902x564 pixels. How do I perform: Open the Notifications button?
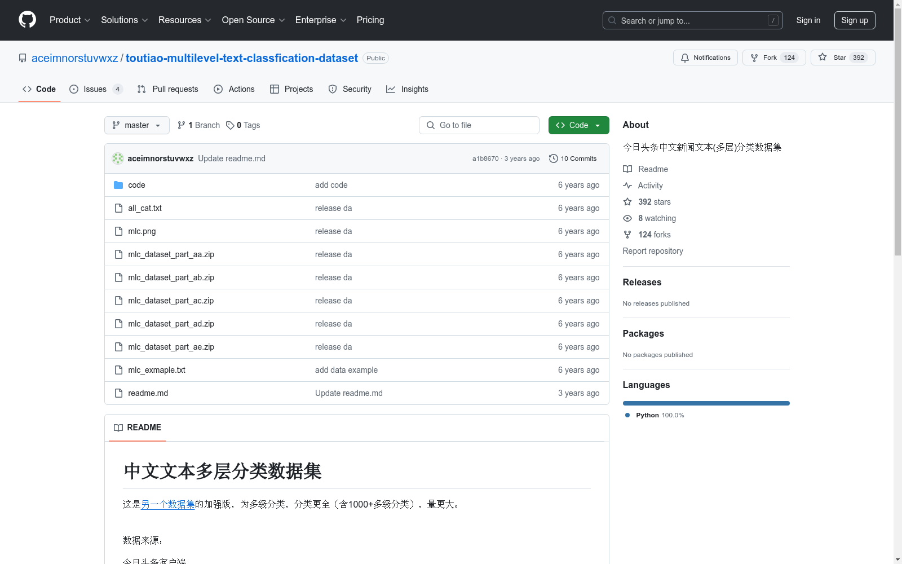[x=705, y=58]
